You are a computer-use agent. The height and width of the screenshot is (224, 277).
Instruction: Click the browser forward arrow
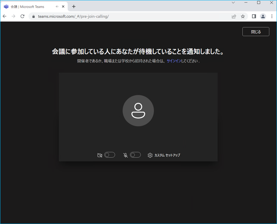[x=13, y=16]
